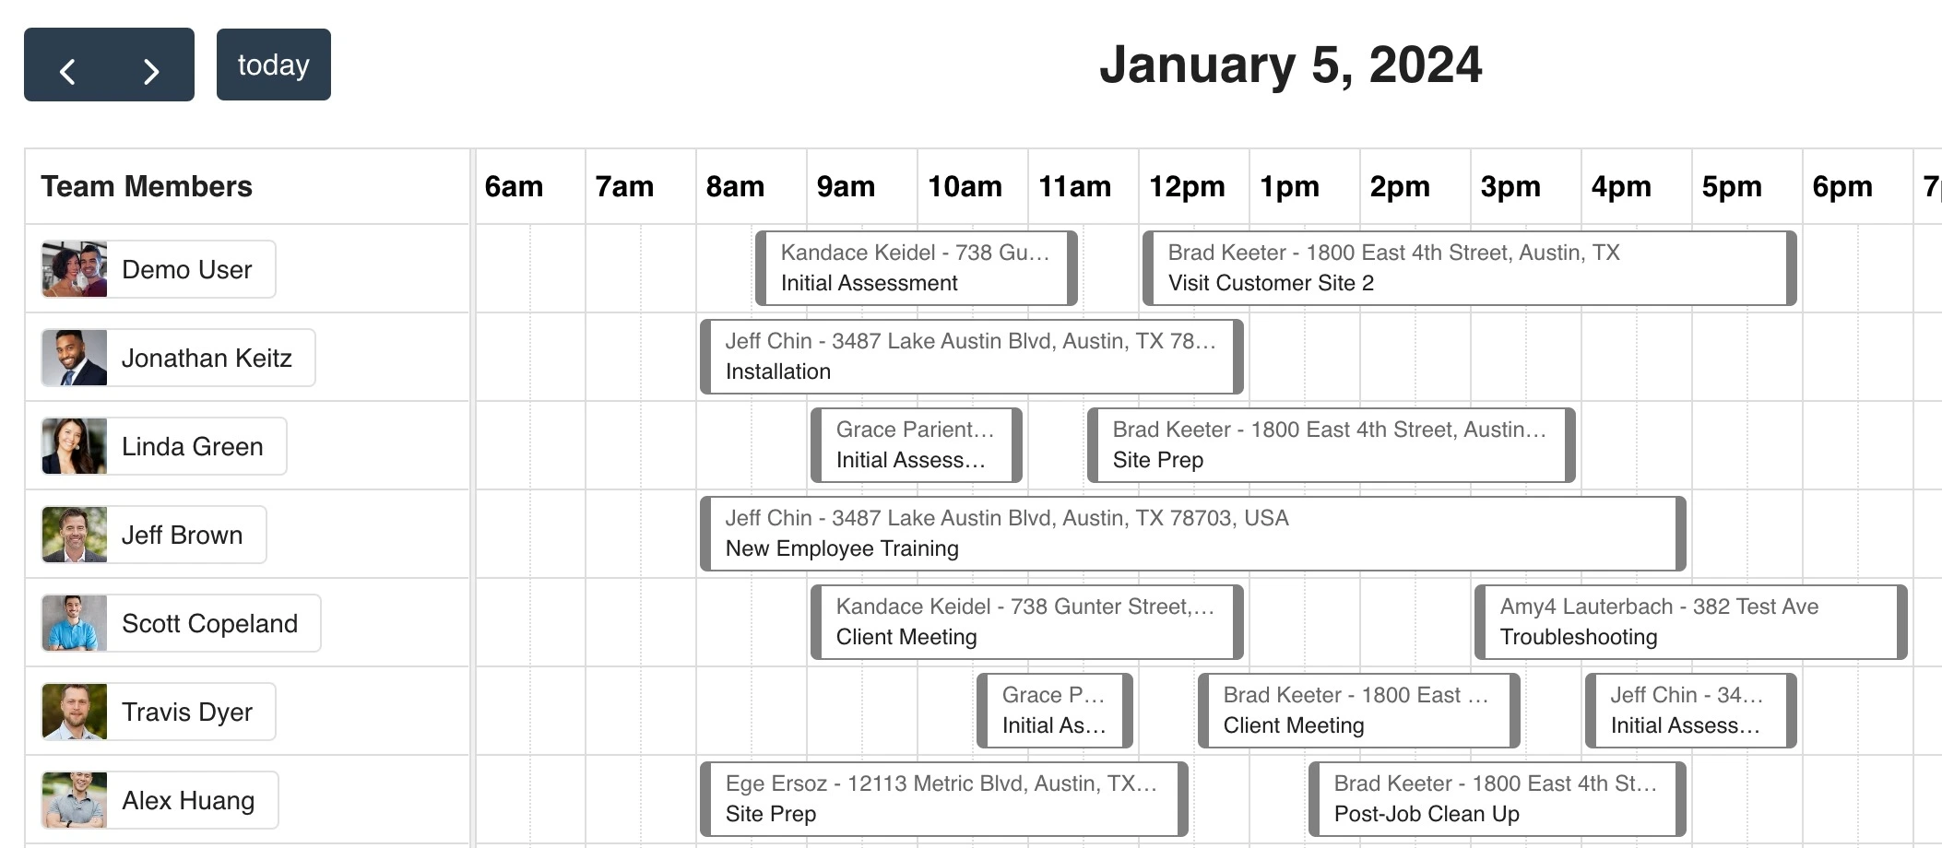Open Alex Huang's Post-Job Clean Up event
The width and height of the screenshot is (1942, 848).
point(1496,799)
